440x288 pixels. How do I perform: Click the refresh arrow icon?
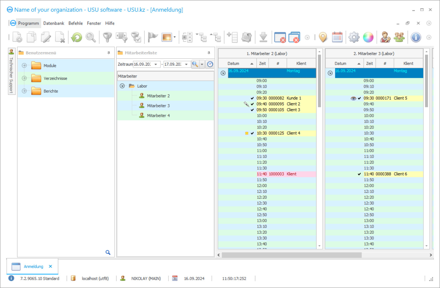coord(76,37)
